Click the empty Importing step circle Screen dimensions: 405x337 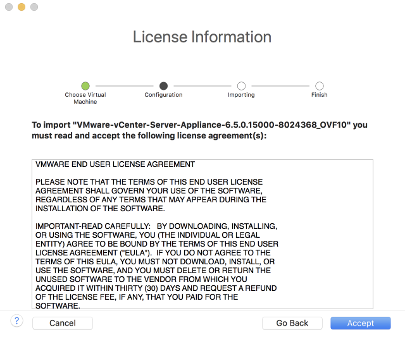(x=241, y=85)
